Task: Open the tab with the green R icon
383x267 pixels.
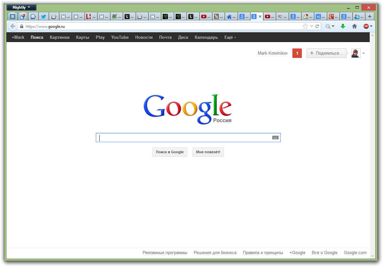Action: (116, 16)
